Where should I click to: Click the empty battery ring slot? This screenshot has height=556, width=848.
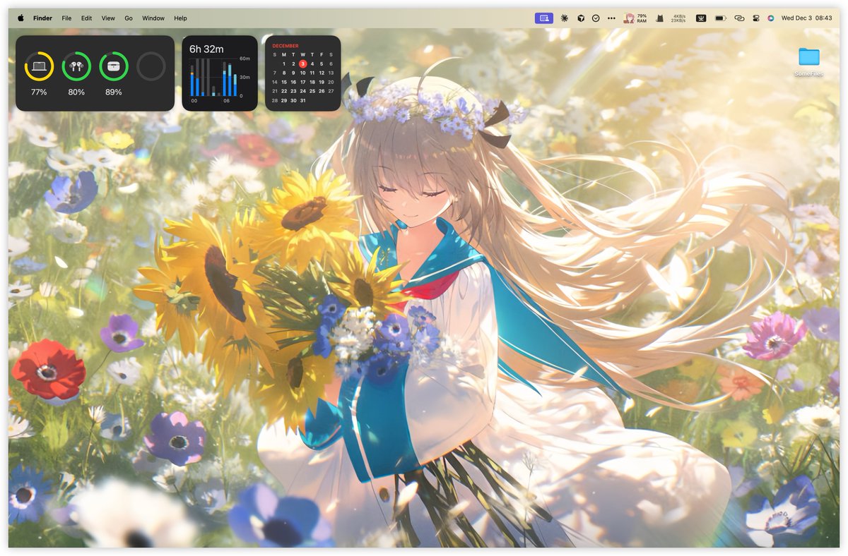pos(151,66)
